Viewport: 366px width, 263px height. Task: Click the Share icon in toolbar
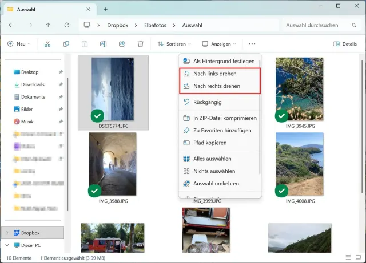click(x=122, y=44)
